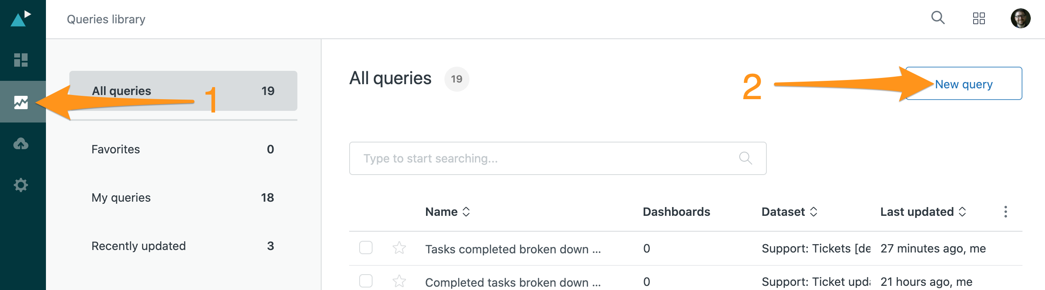Image resolution: width=1045 pixels, height=290 pixels.
Task: Check the checkbox for Tasks completed query row
Action: (x=366, y=248)
